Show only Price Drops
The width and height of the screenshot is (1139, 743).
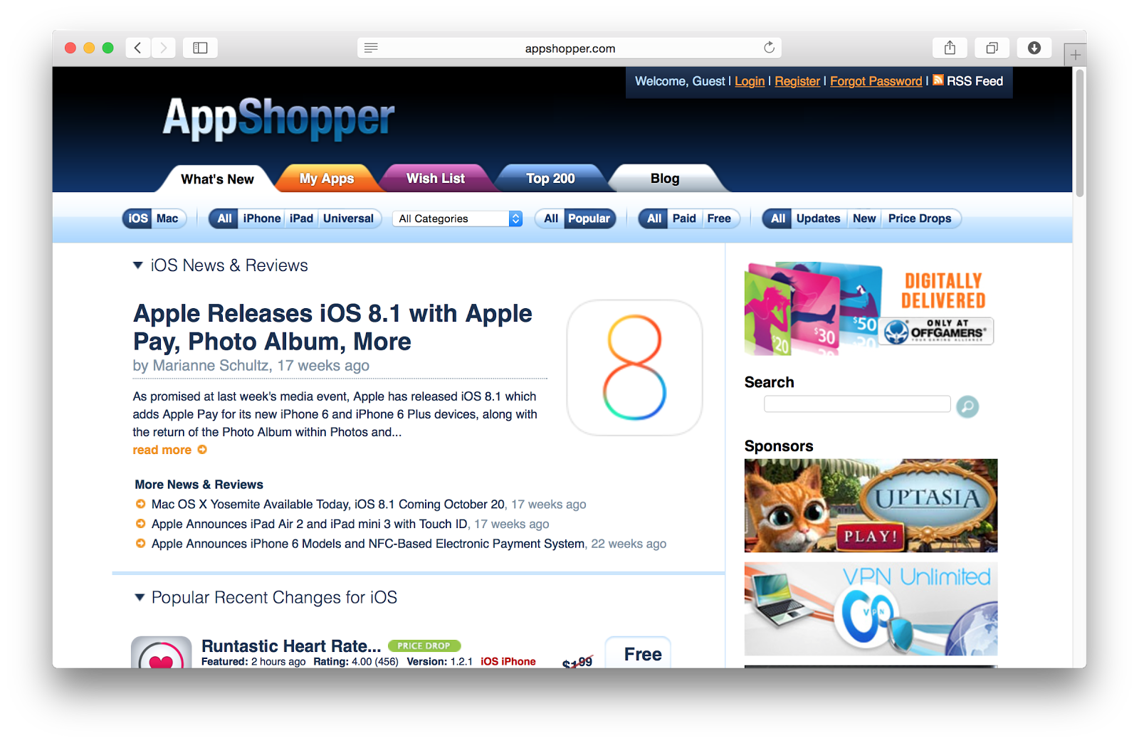click(x=920, y=218)
